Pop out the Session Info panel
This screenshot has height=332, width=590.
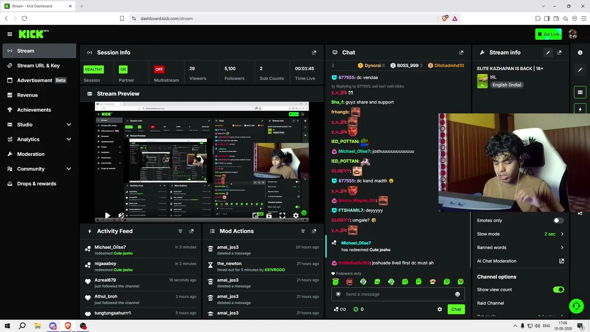tap(314, 53)
